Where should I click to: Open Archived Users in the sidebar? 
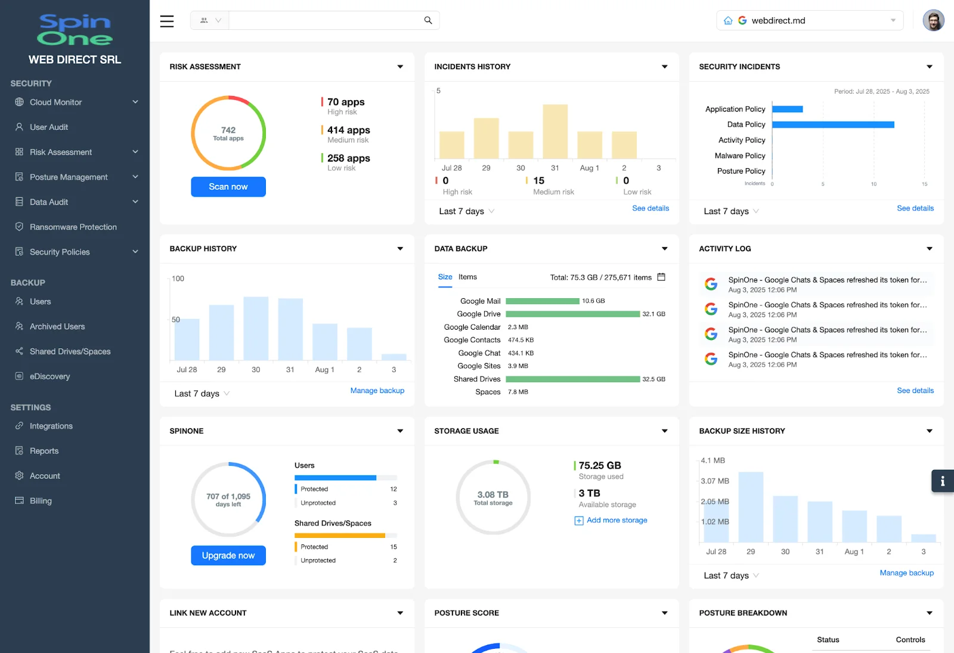(57, 326)
